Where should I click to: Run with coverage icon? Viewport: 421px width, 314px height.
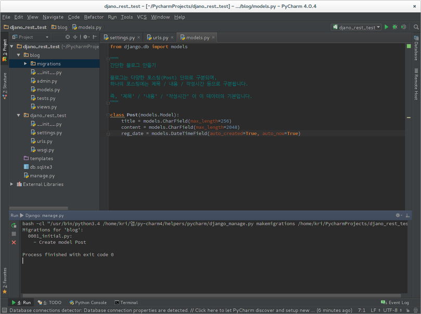pos(403,27)
